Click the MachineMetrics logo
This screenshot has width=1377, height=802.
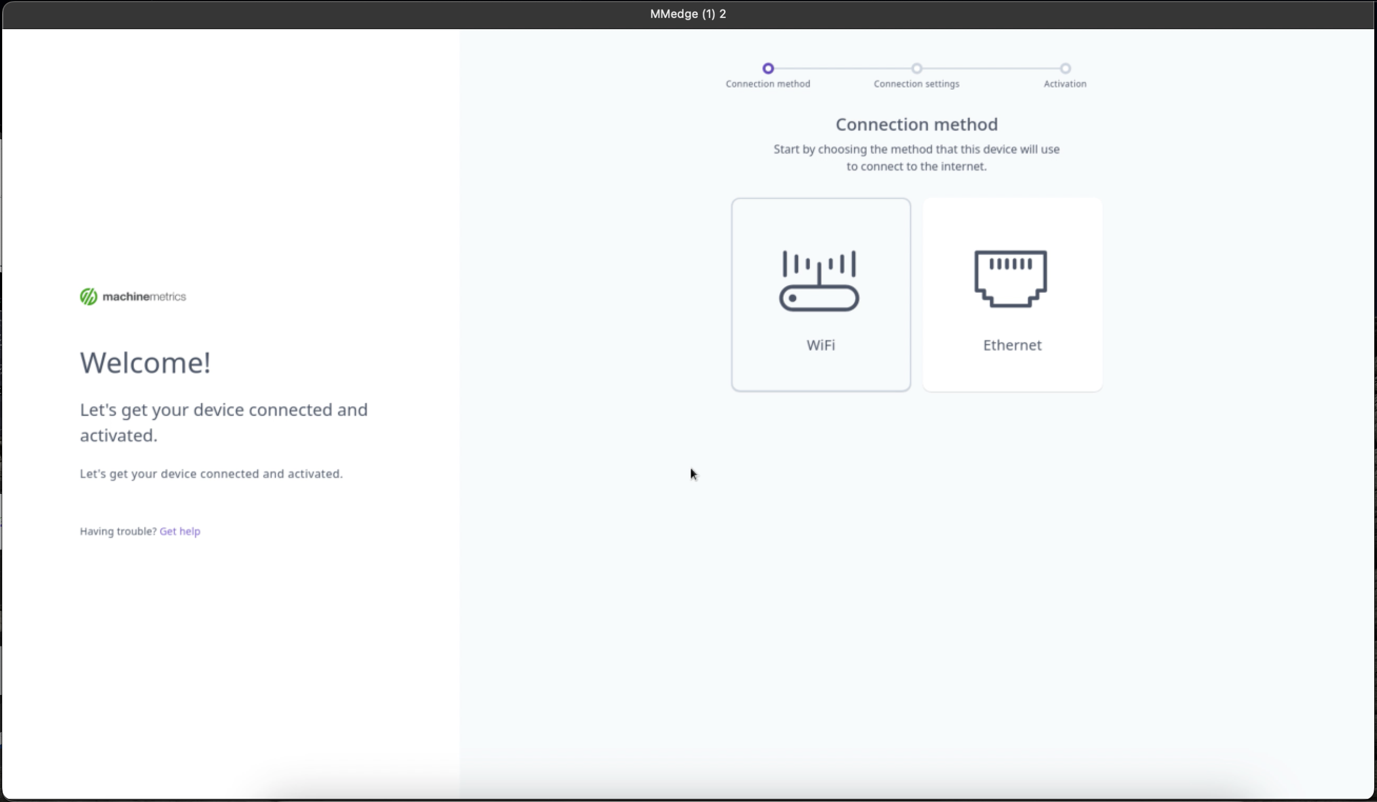tap(132, 296)
